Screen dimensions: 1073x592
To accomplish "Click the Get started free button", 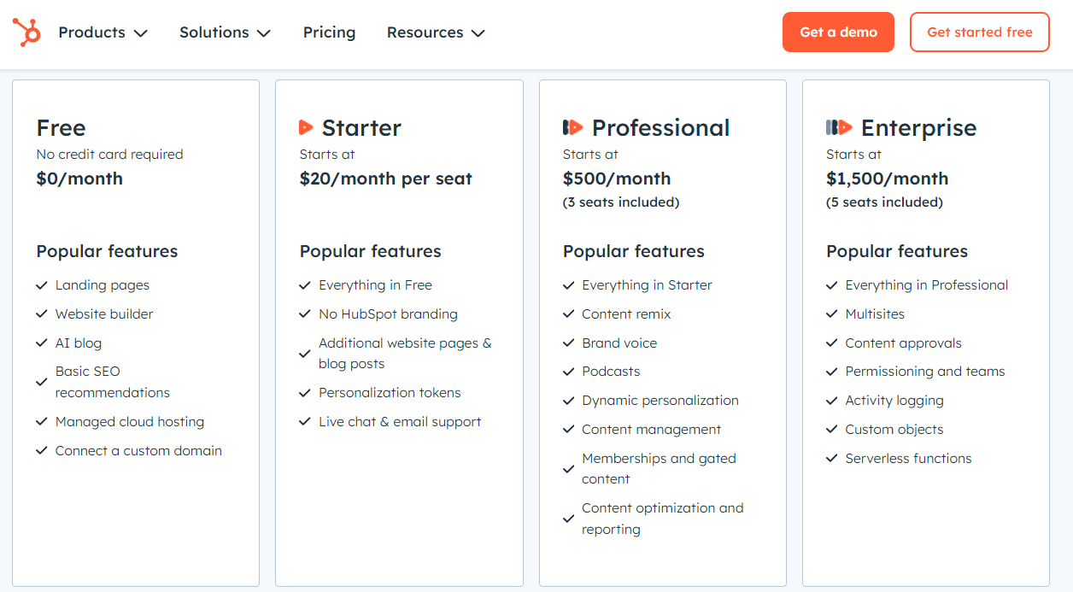I will point(979,32).
